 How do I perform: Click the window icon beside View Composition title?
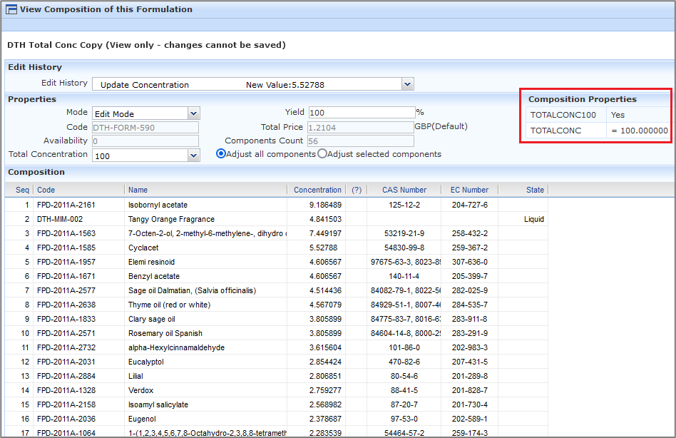pyautogui.click(x=11, y=9)
